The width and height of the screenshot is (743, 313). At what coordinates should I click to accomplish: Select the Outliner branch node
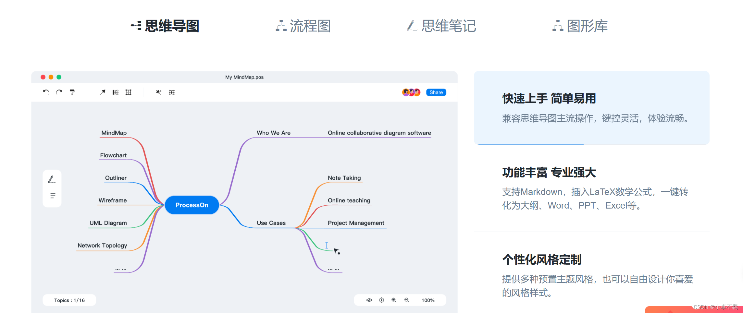(116, 178)
